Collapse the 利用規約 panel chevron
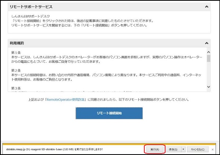Viewport: 220px width, 155px height. pyautogui.click(x=207, y=43)
